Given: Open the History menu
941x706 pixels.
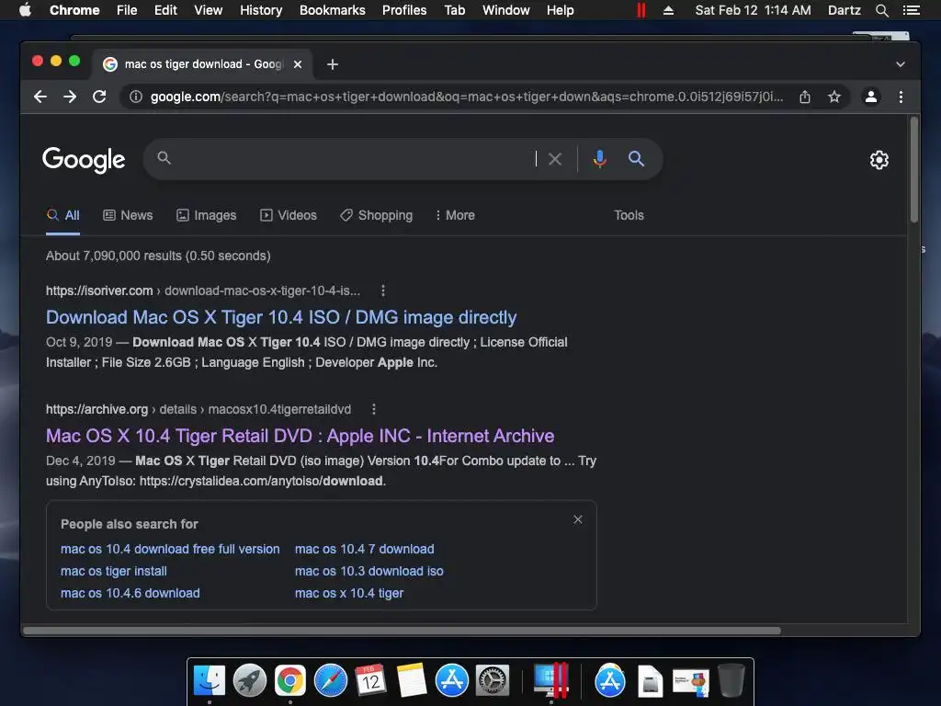Looking at the screenshot, I should [261, 10].
